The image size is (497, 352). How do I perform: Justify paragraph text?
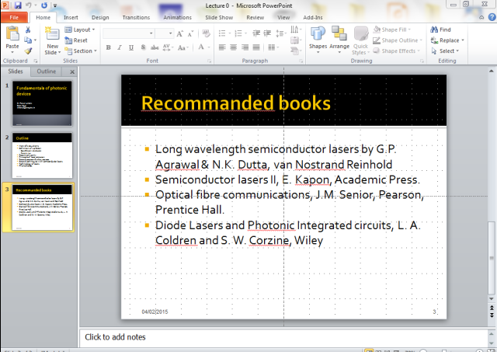click(256, 47)
